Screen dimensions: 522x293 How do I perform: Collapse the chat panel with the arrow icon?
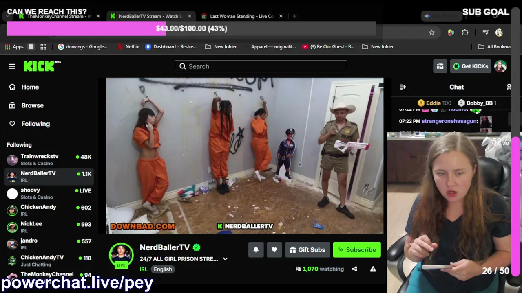pos(403,87)
